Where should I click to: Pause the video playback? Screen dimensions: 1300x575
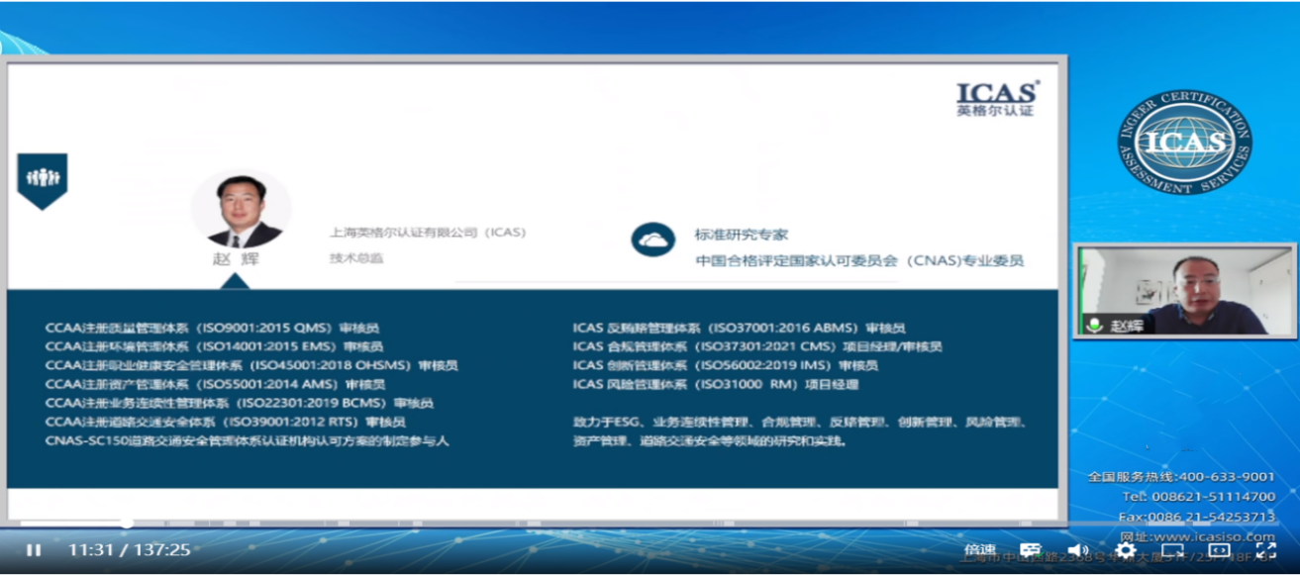point(34,550)
